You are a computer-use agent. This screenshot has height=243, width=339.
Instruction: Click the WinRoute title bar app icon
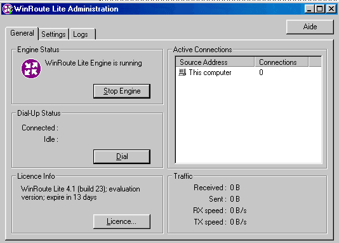pyautogui.click(x=8, y=9)
